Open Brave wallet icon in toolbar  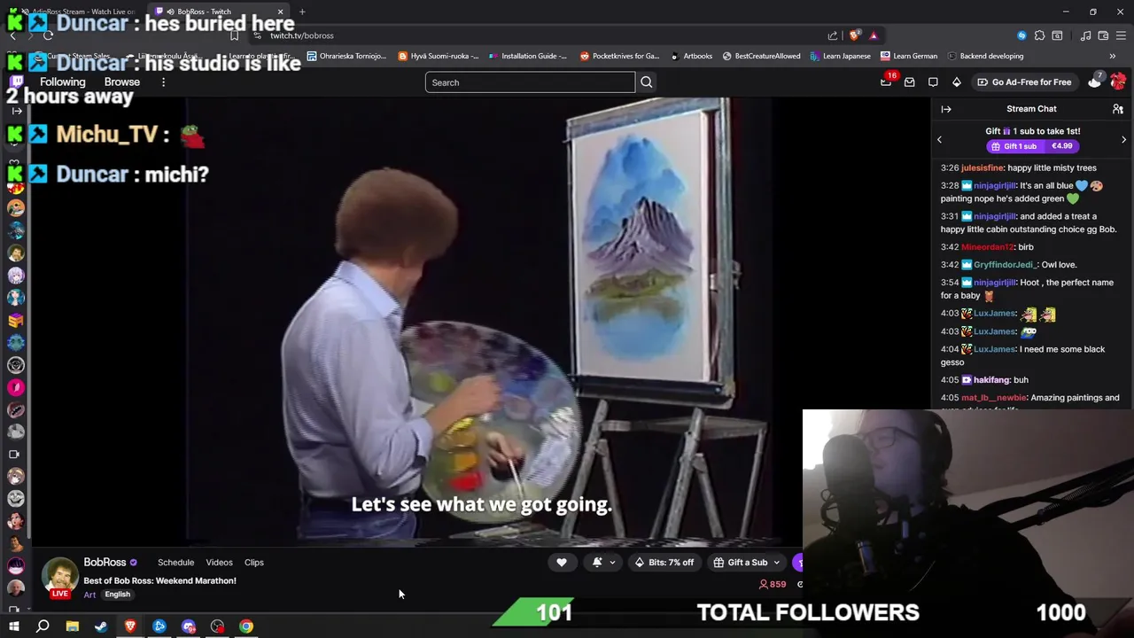coord(1103,35)
